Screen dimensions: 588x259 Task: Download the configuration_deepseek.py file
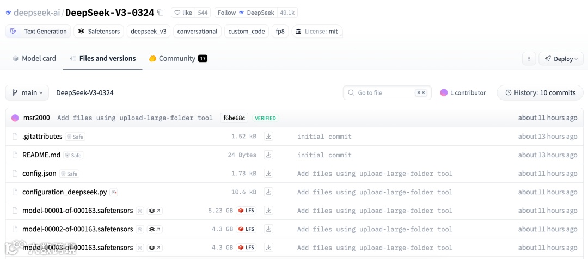pos(268,192)
